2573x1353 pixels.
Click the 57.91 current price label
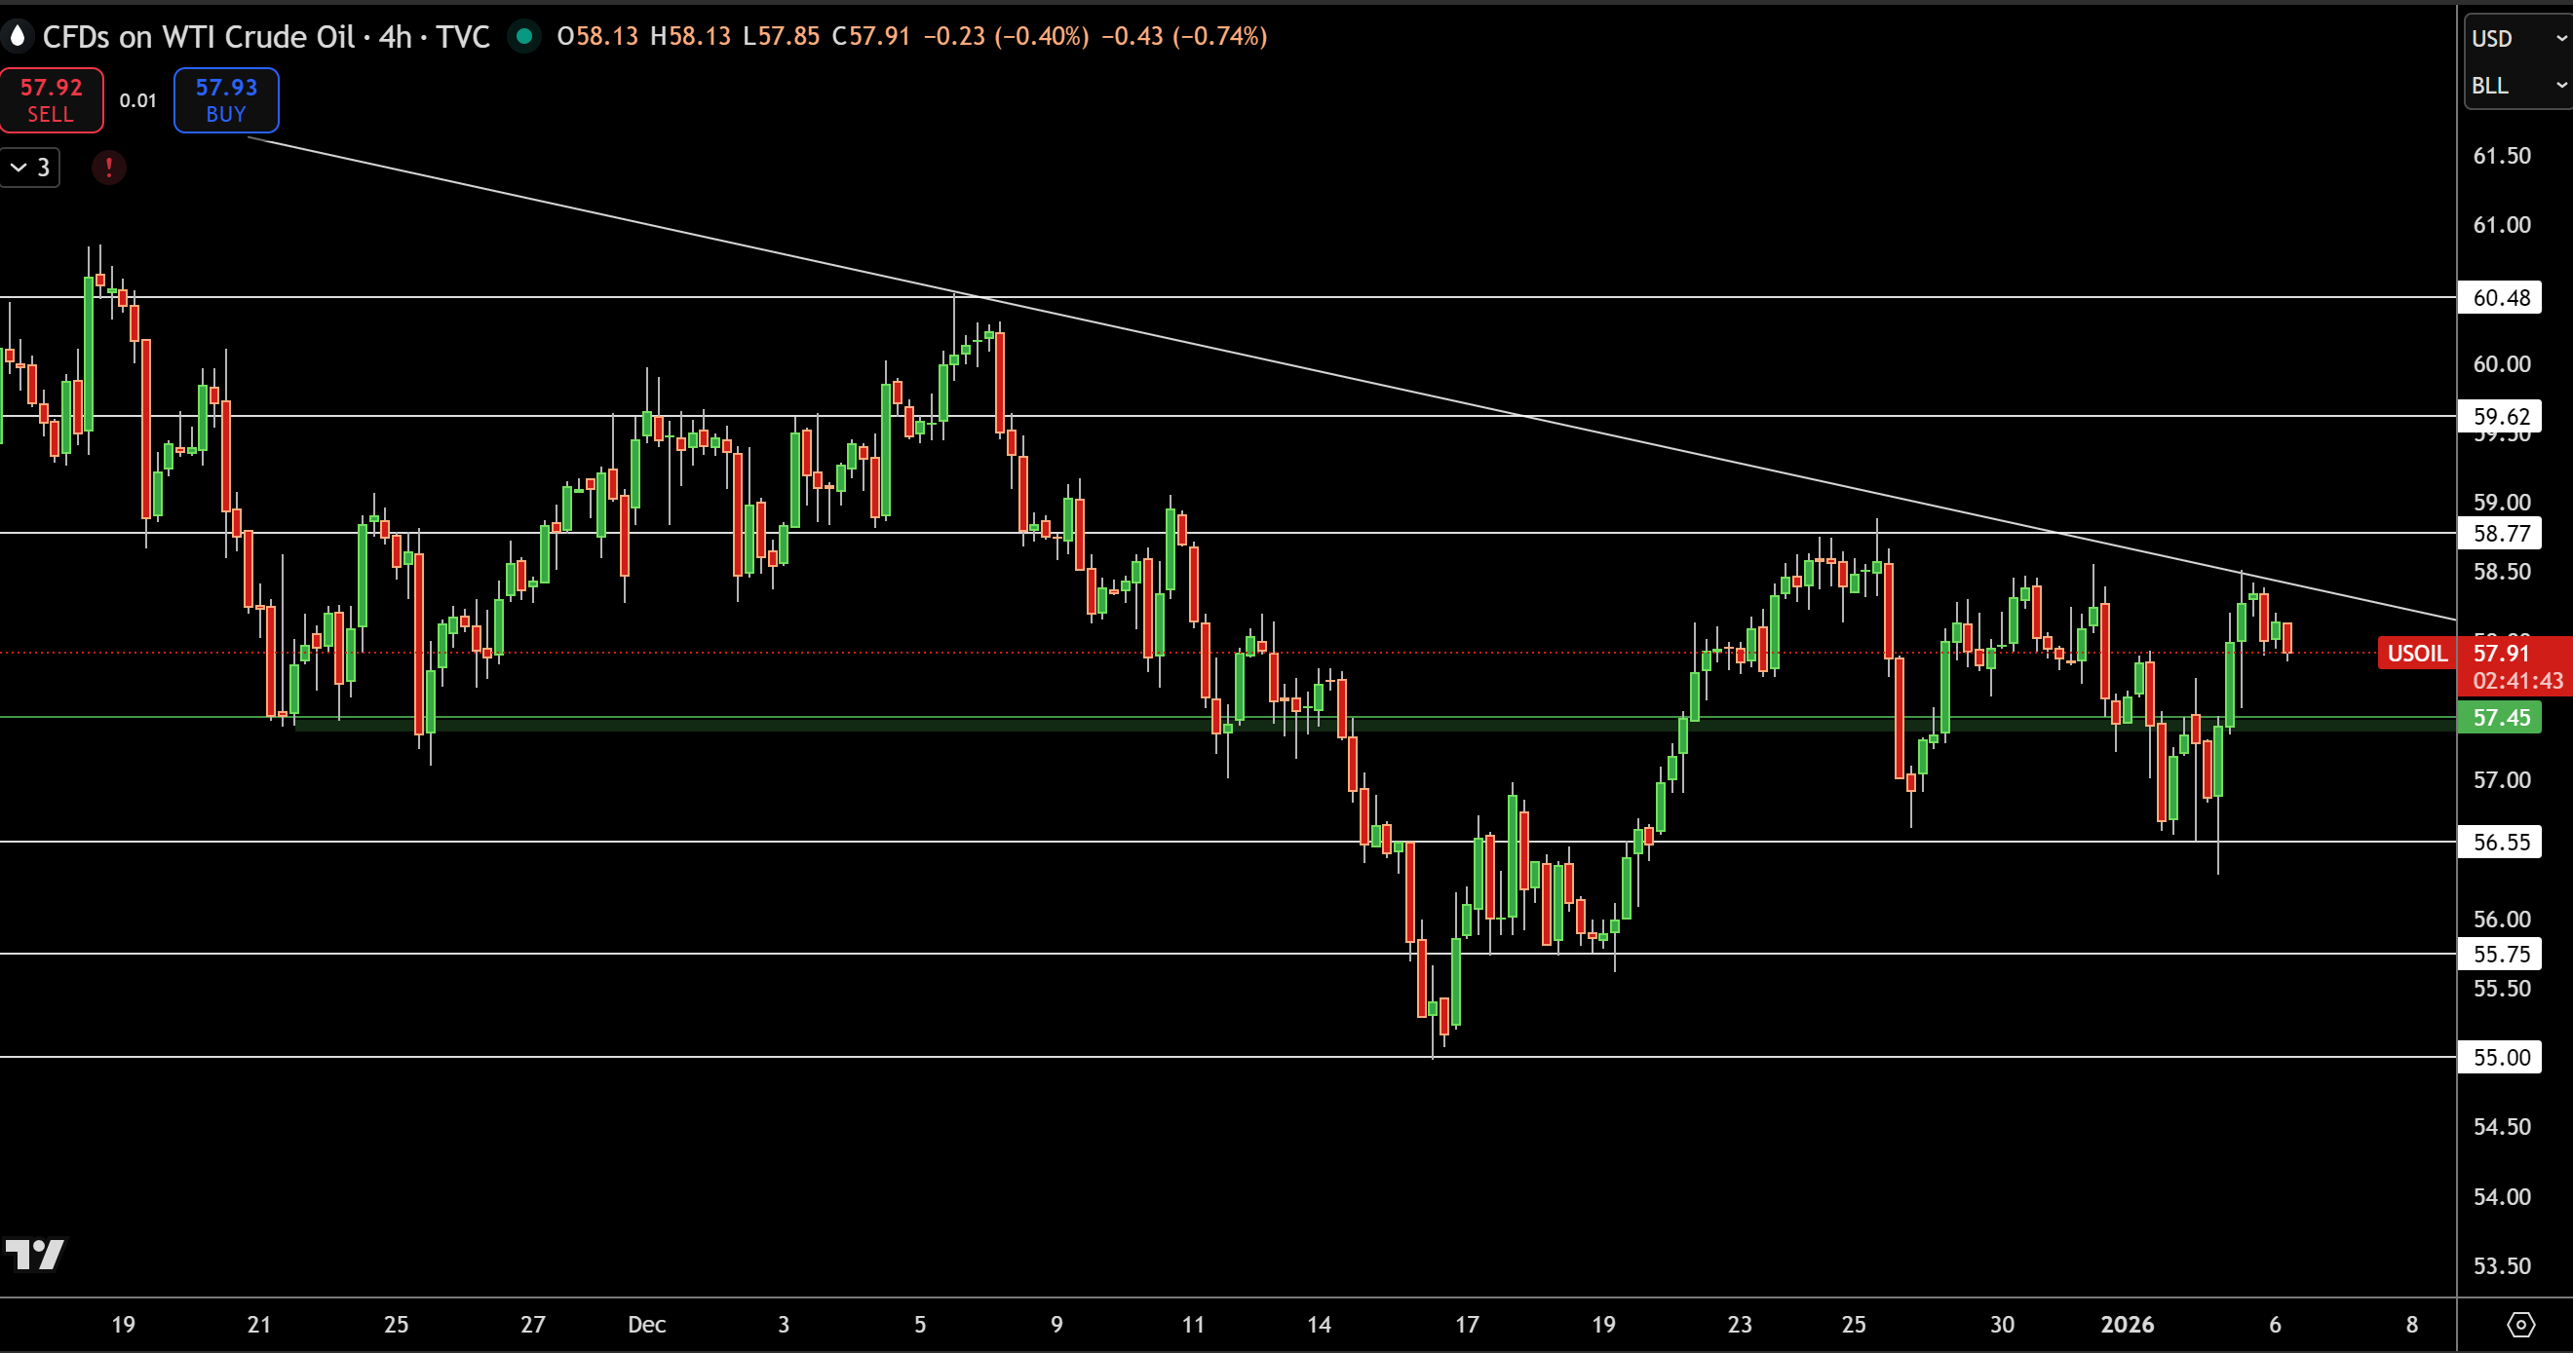click(x=2501, y=653)
